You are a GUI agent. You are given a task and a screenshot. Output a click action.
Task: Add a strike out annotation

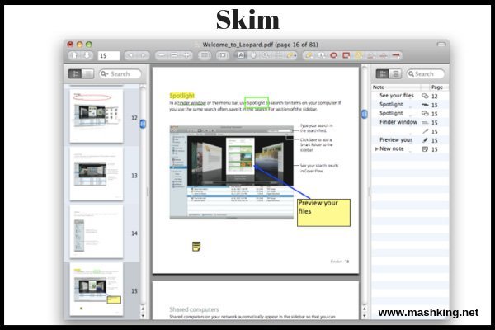tap(384, 55)
